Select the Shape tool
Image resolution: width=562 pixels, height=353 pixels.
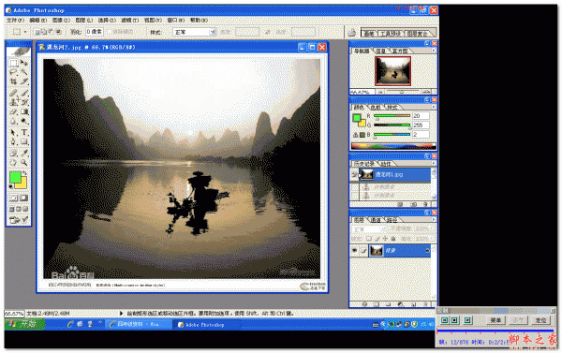click(x=24, y=142)
